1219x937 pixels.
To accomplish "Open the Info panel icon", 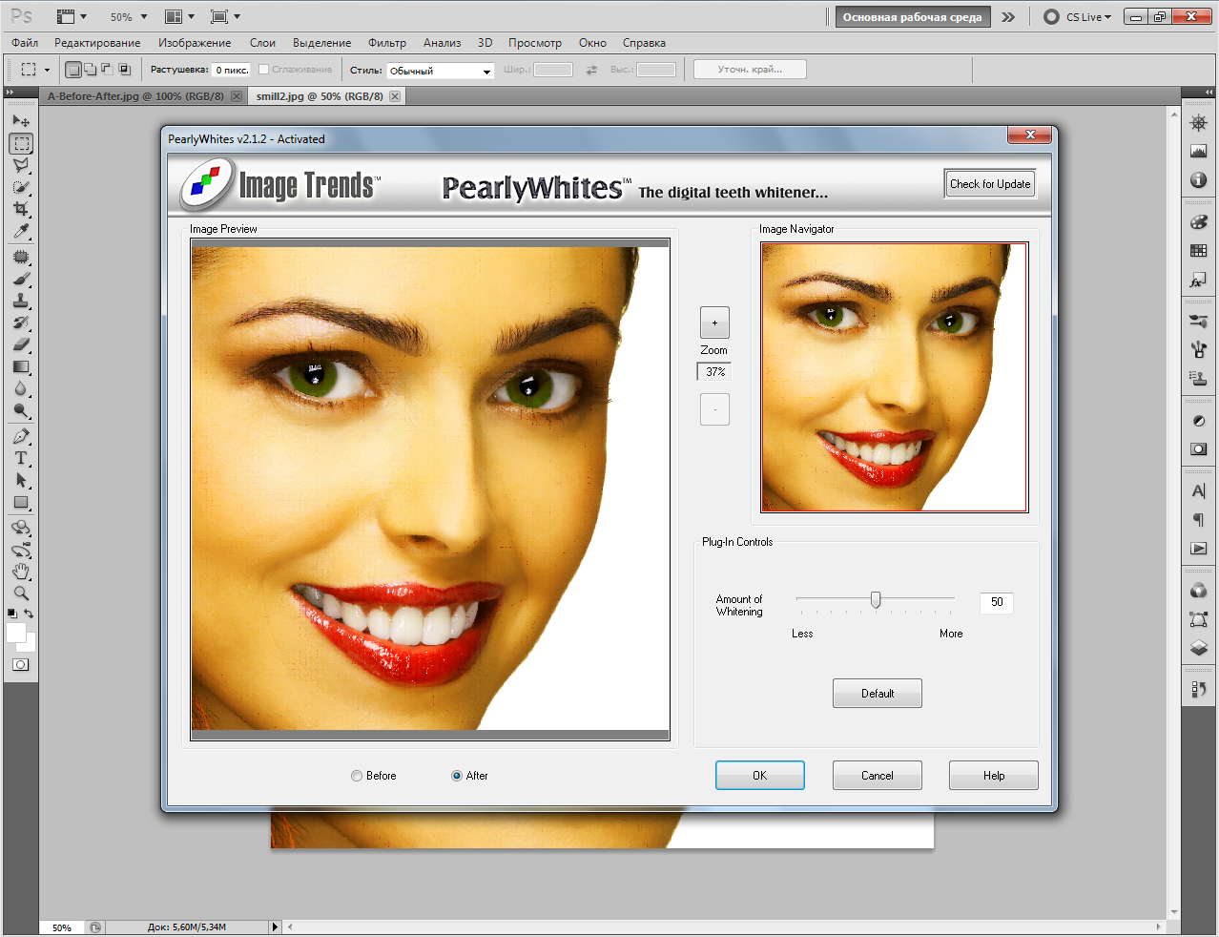I will coord(1199,180).
